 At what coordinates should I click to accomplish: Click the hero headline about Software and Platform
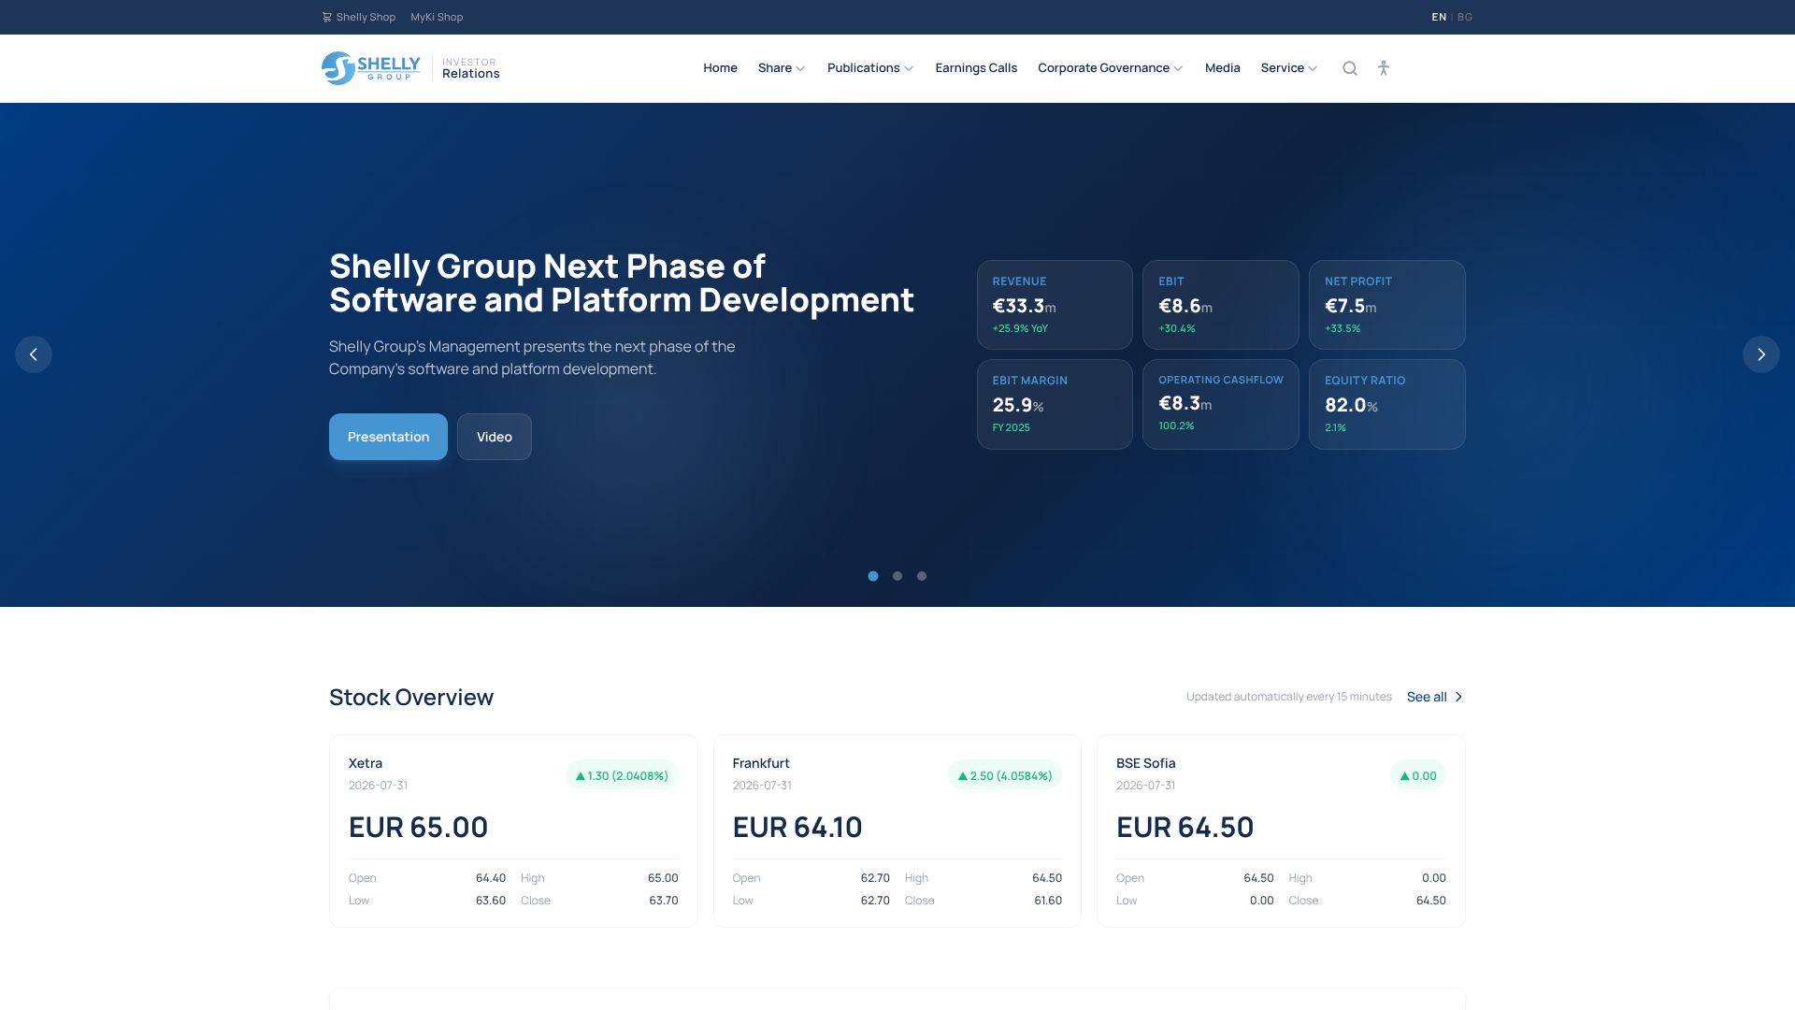[622, 283]
